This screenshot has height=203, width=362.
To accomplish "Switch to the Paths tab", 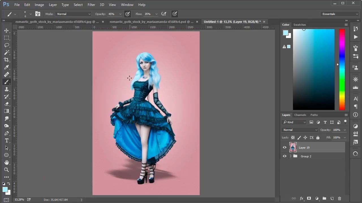I will click(314, 115).
